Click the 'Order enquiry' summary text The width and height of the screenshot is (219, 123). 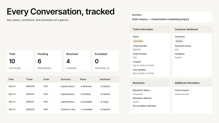[x=160, y=19]
